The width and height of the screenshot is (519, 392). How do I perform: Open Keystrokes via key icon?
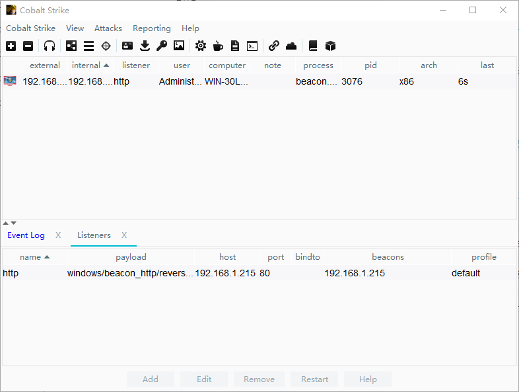[x=162, y=46]
